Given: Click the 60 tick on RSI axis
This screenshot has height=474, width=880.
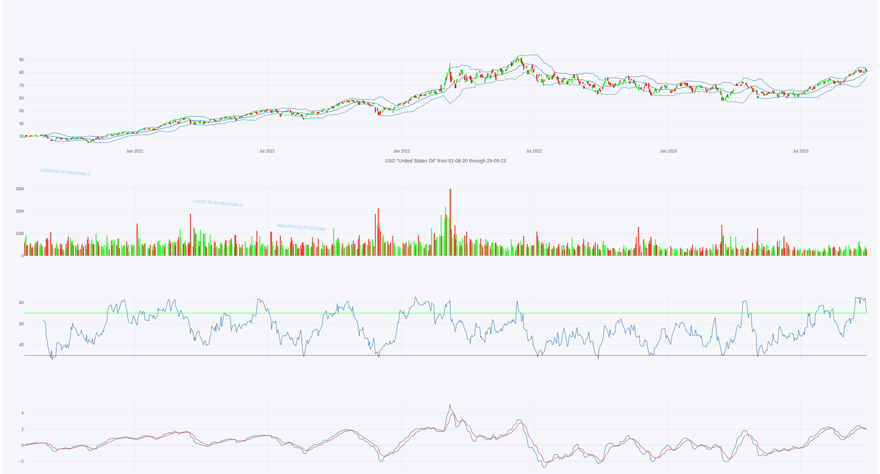Looking at the screenshot, I should [x=21, y=324].
